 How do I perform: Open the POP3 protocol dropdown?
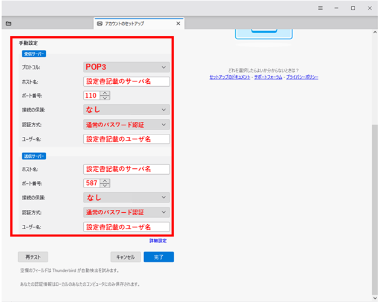126,67
